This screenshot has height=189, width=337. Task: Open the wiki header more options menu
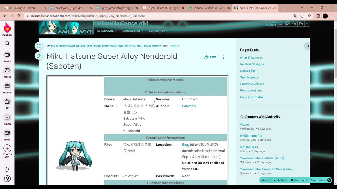[x=307, y=23]
